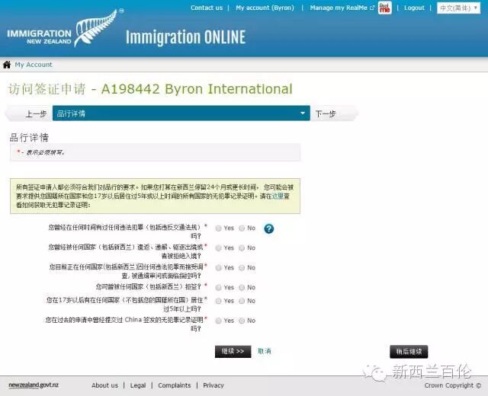
Task: Click the home icon beside My Account
Action: coord(7,65)
